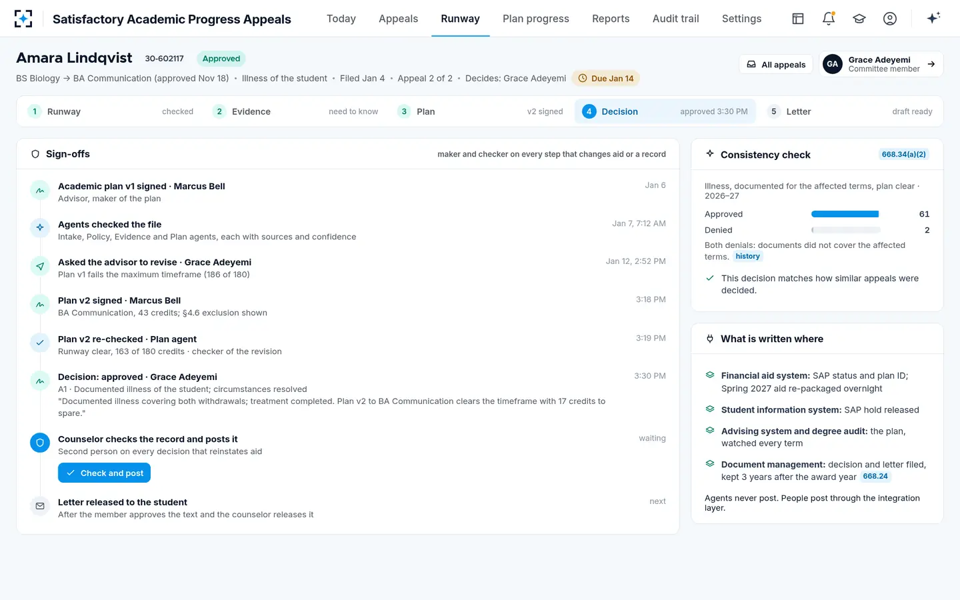Click the graduation cap icon
960x600 pixels.
859,19
